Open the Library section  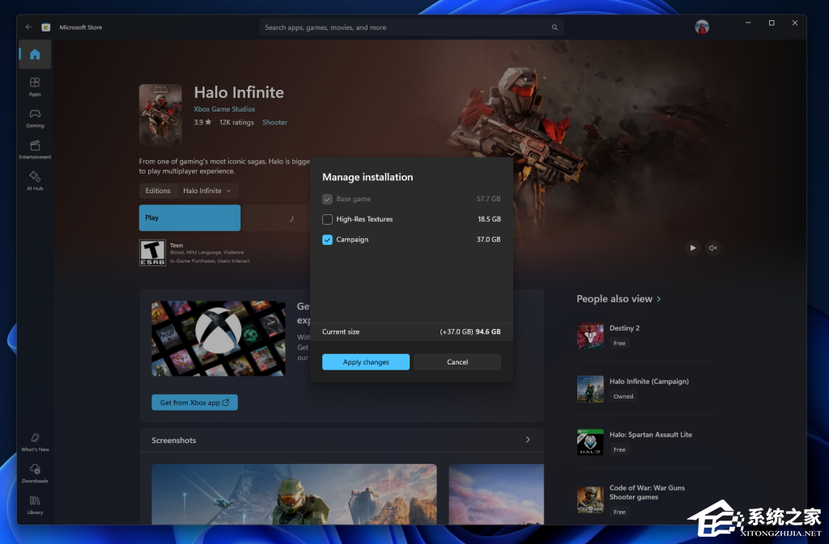(35, 504)
